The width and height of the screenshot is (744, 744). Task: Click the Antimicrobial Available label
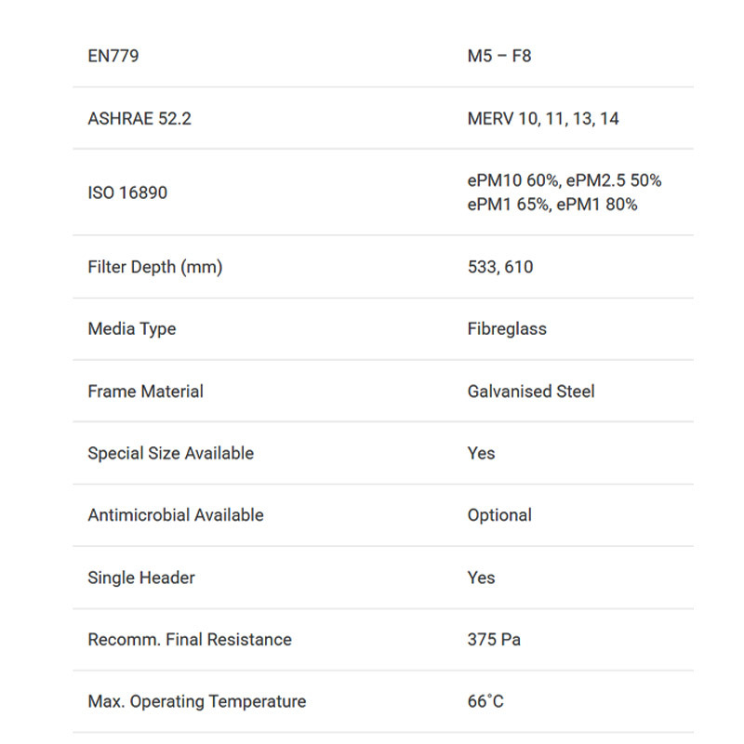(x=176, y=515)
